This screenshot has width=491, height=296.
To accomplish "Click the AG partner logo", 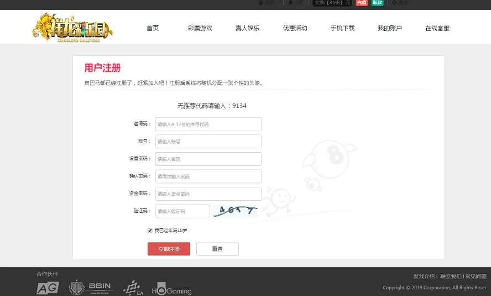I will [48, 288].
